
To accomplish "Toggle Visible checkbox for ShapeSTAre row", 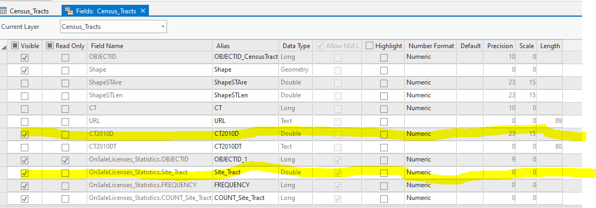I will pos(25,83).
